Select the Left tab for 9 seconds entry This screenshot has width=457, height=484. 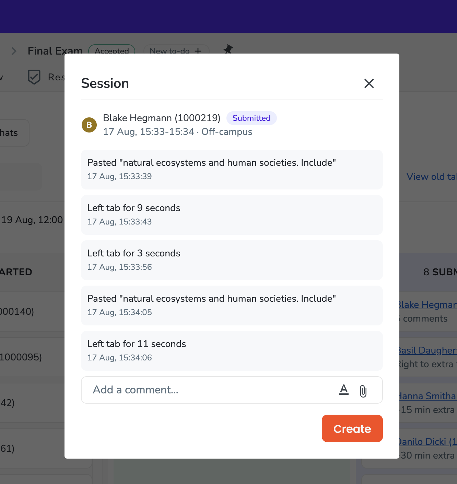(x=232, y=215)
